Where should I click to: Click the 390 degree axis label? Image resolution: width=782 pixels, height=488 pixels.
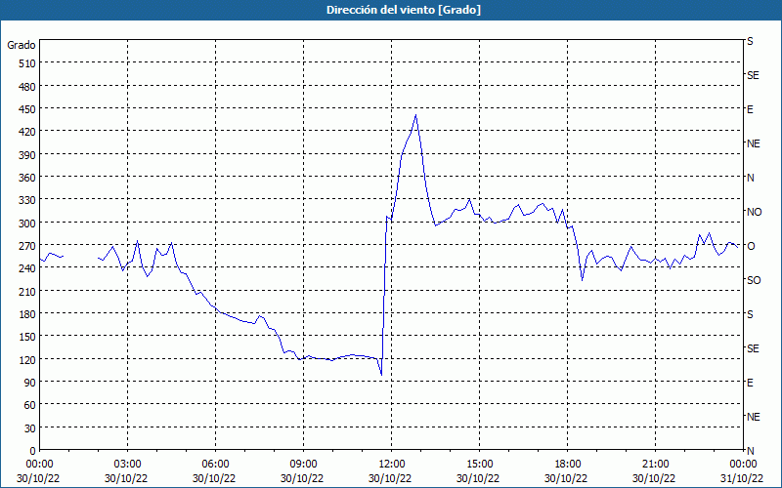tap(27, 155)
